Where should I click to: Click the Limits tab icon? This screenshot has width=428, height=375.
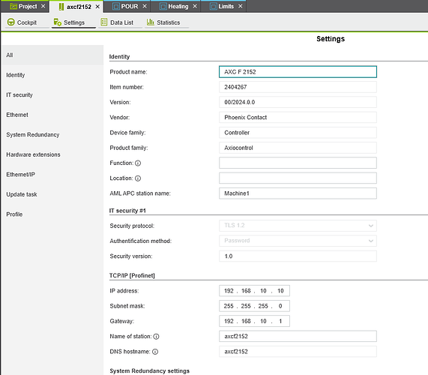tap(214, 6)
